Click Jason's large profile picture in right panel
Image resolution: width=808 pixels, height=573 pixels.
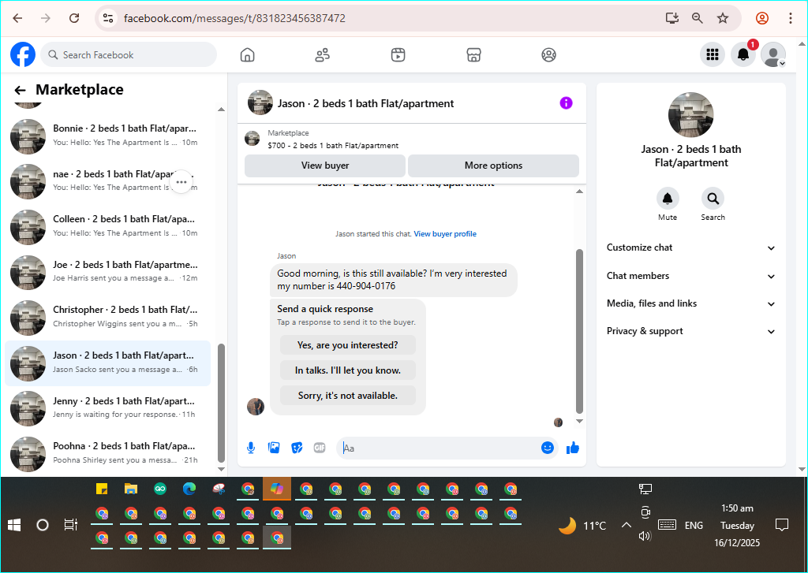click(690, 115)
